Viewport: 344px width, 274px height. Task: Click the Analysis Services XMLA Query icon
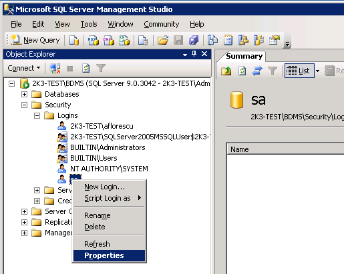(124, 40)
